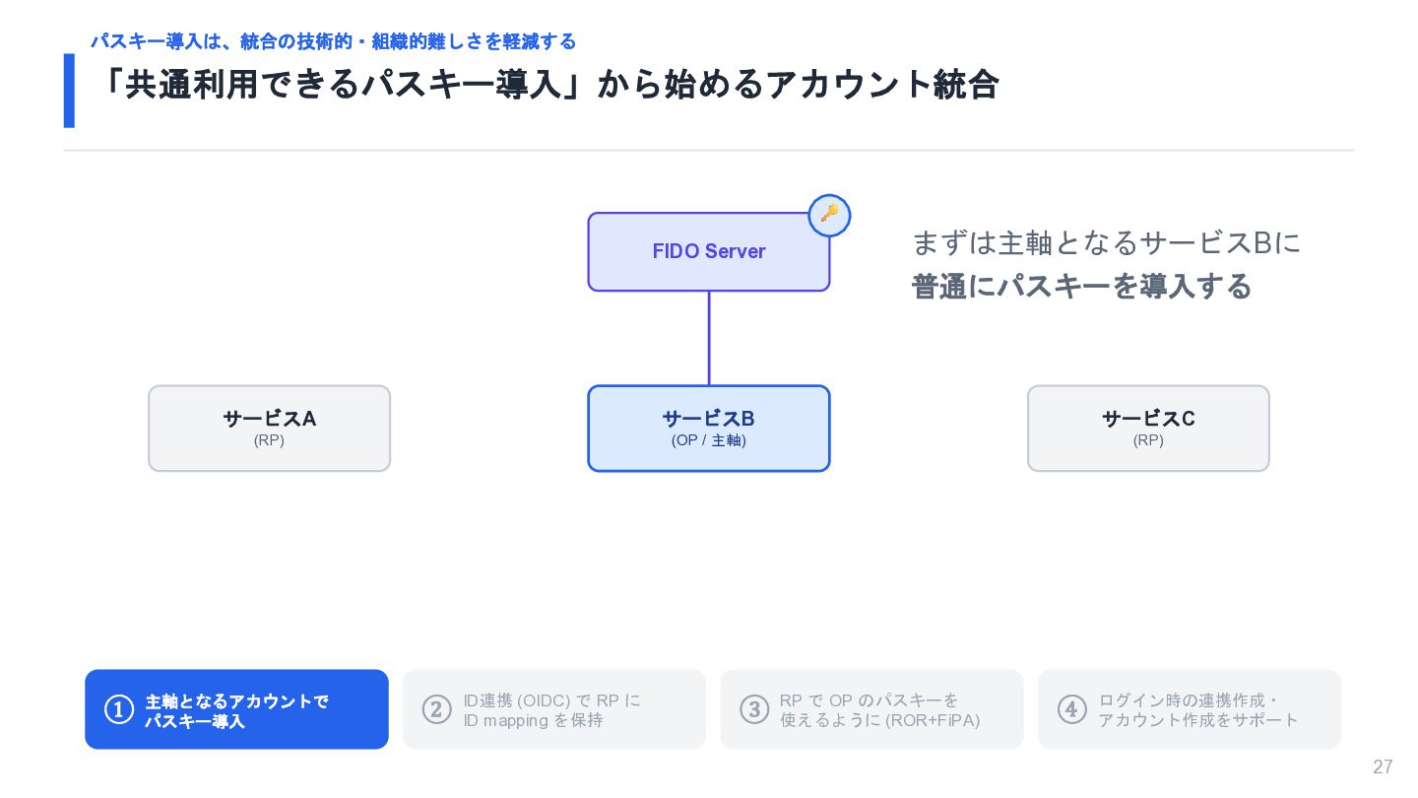
Task: Click the circled number 1 step icon
Action: [118, 709]
